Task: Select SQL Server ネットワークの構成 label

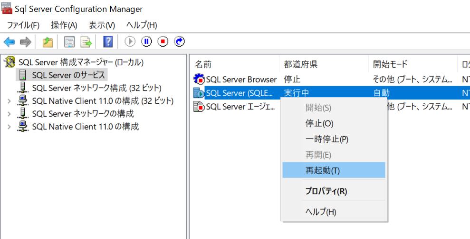Action: (83, 114)
